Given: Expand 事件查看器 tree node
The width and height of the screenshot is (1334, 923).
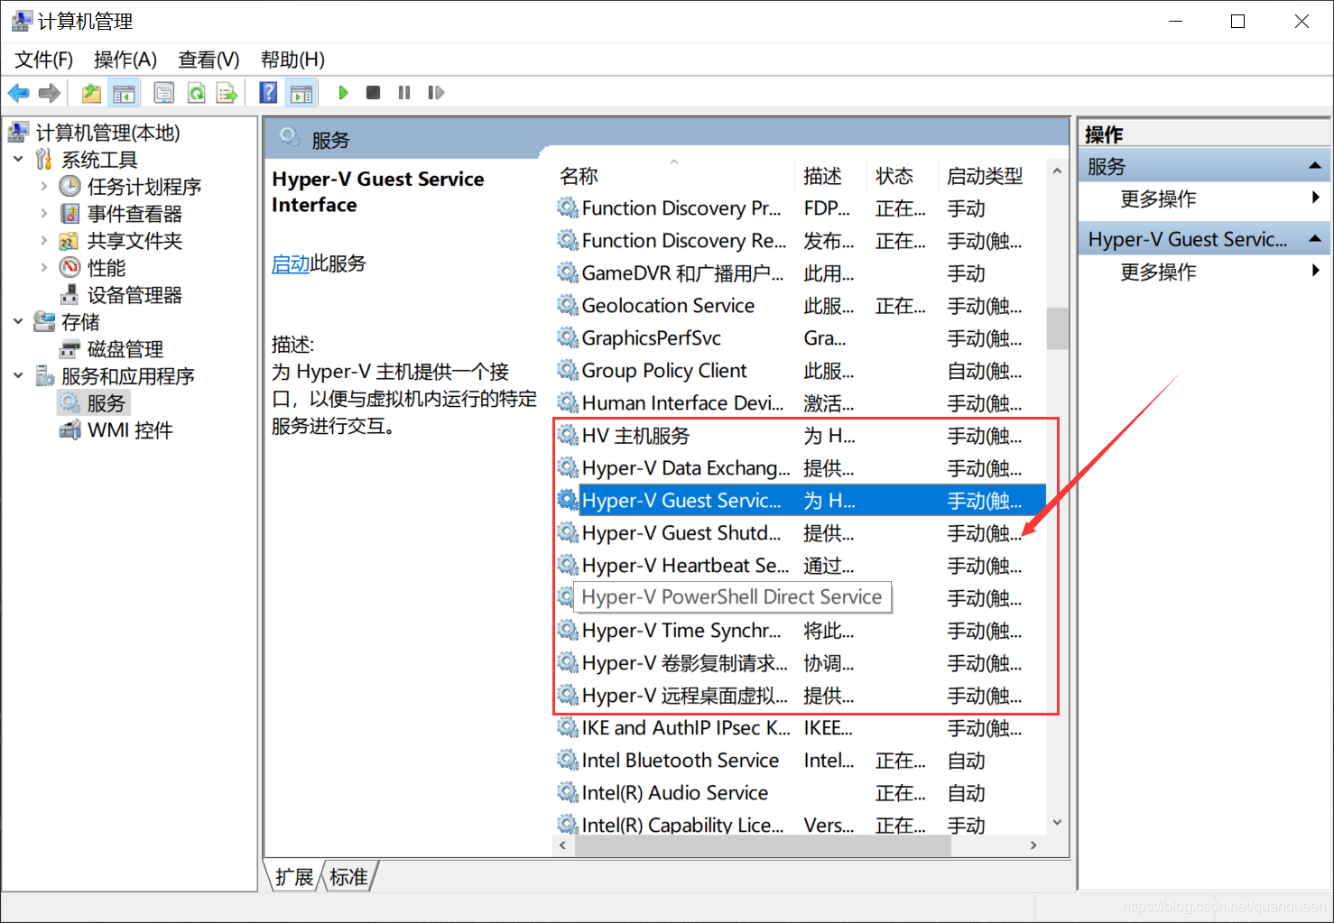Looking at the screenshot, I should [43, 214].
